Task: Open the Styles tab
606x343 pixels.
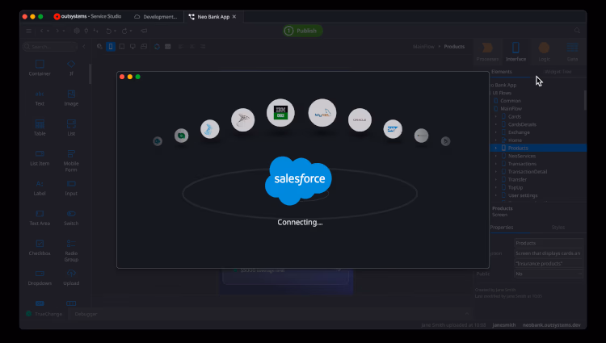Action: click(x=558, y=228)
